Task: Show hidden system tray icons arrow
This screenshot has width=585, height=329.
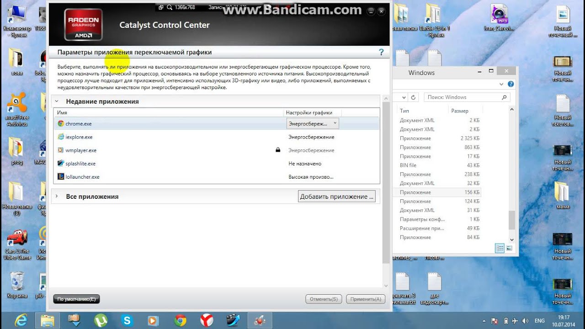Action: point(484,321)
